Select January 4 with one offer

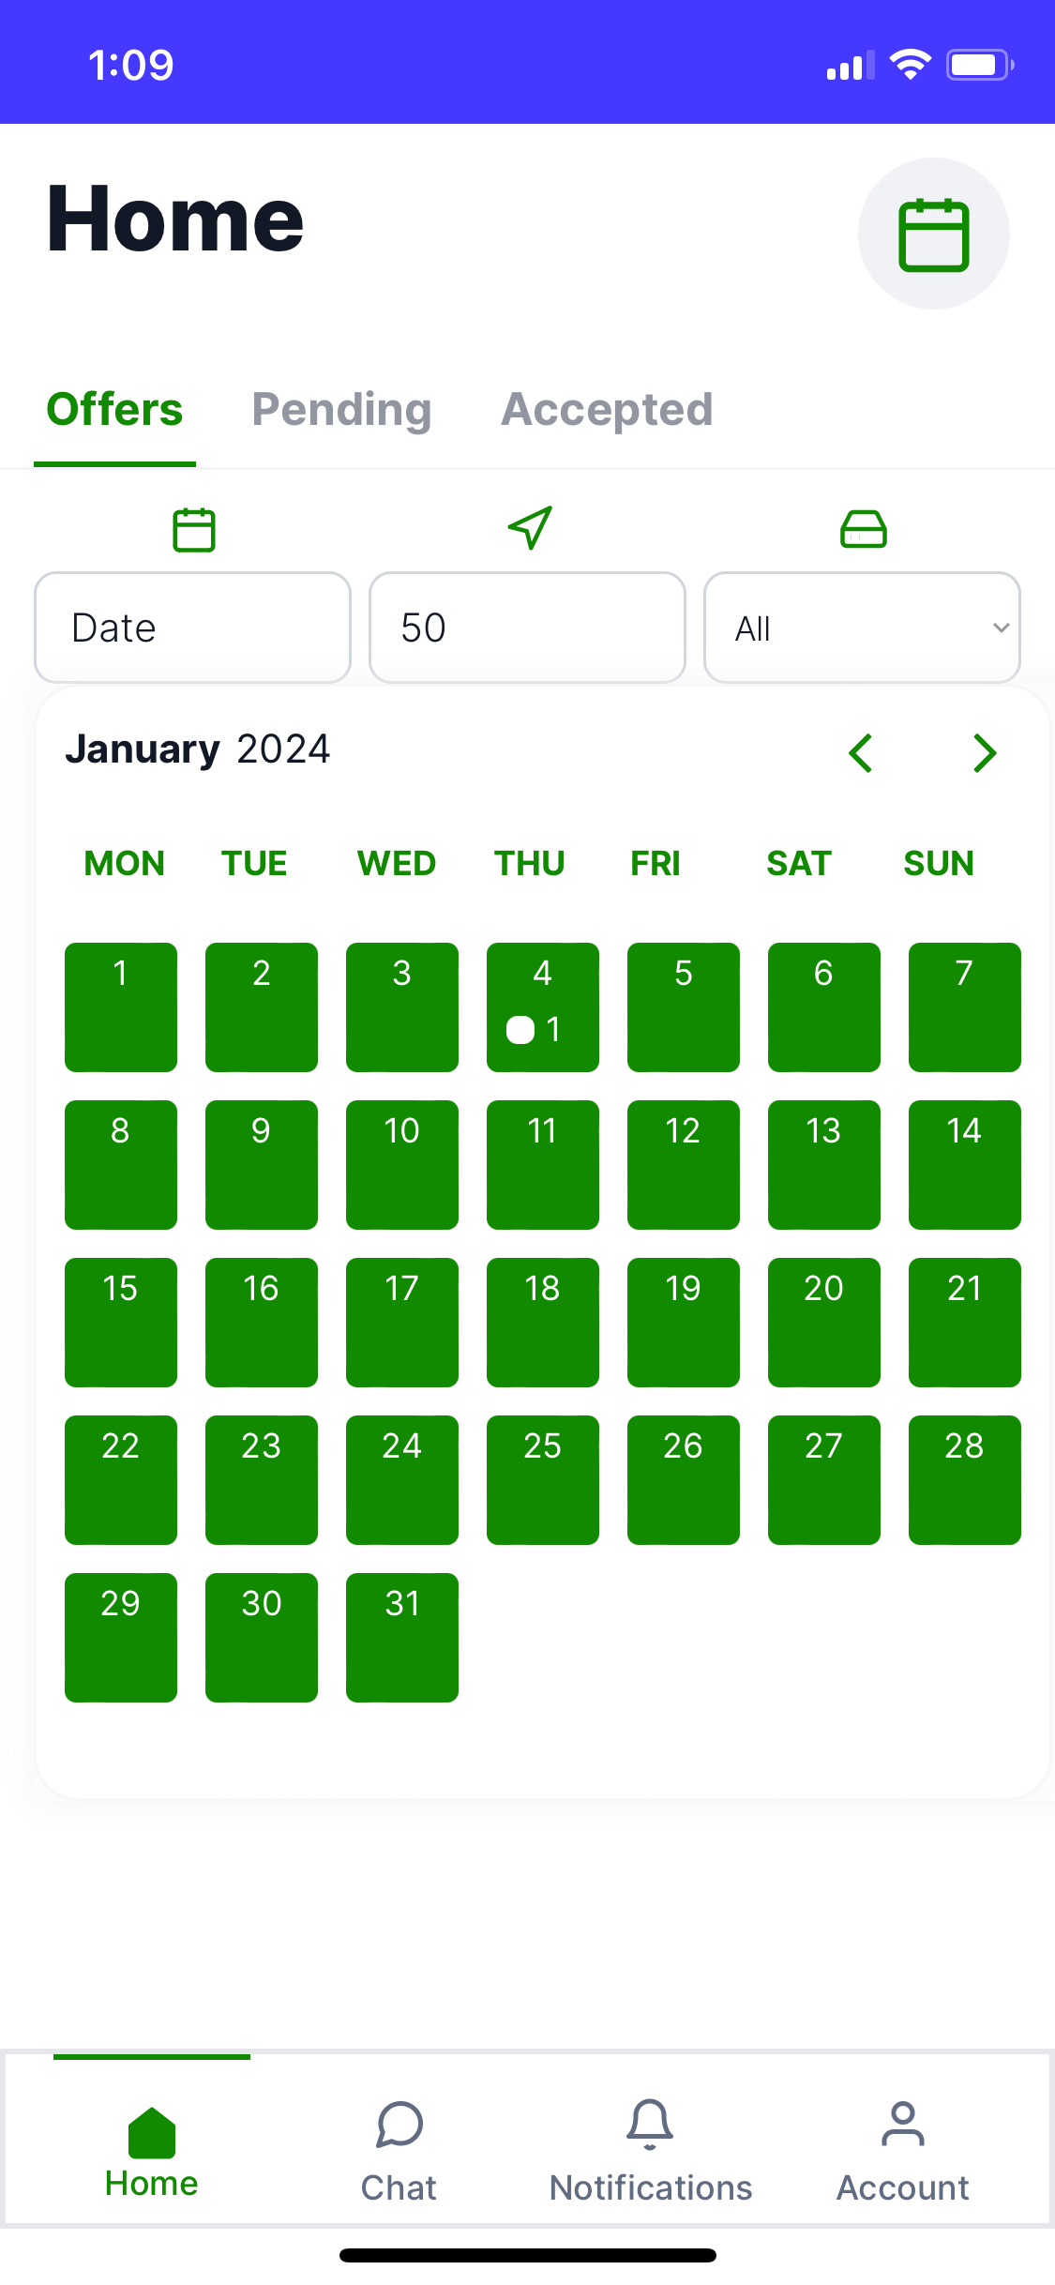click(x=542, y=1006)
